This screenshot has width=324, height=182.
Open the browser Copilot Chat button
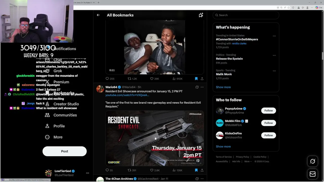tap(318, 8)
